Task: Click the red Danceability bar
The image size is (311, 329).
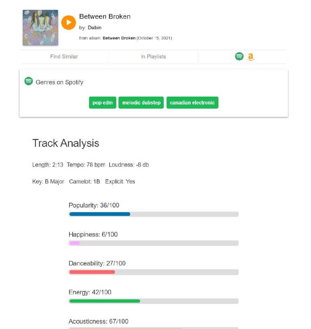Action: click(x=92, y=272)
